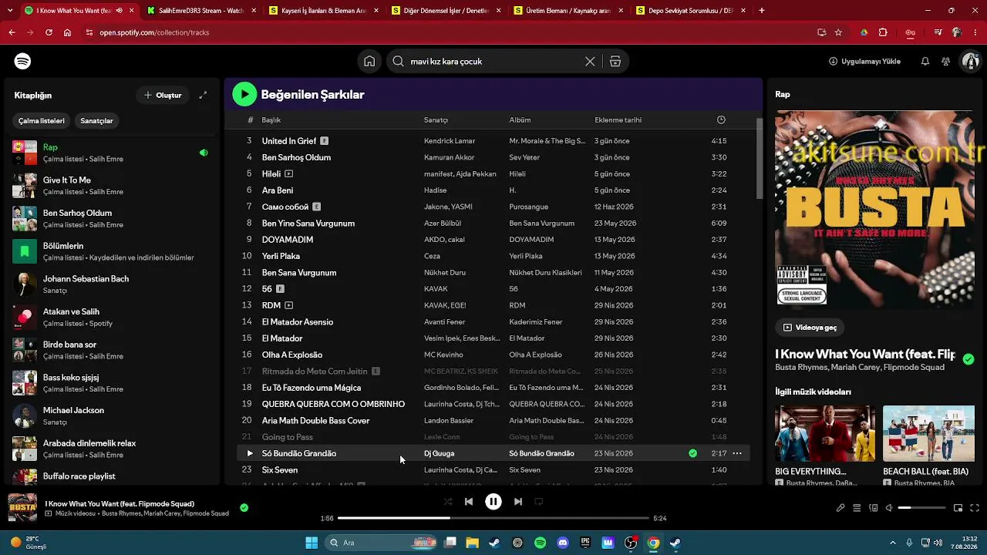Toggle the Sanatçılar filter chip
The width and height of the screenshot is (987, 555).
[97, 121]
